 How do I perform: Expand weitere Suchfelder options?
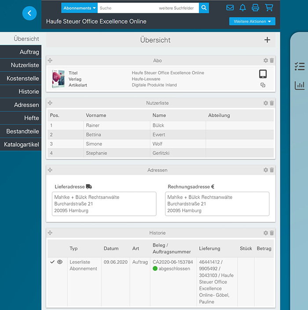176,8
